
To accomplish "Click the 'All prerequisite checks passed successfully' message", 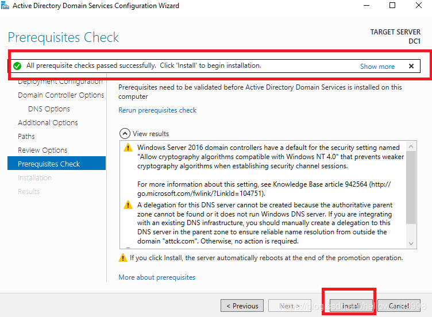I will 144,65.
